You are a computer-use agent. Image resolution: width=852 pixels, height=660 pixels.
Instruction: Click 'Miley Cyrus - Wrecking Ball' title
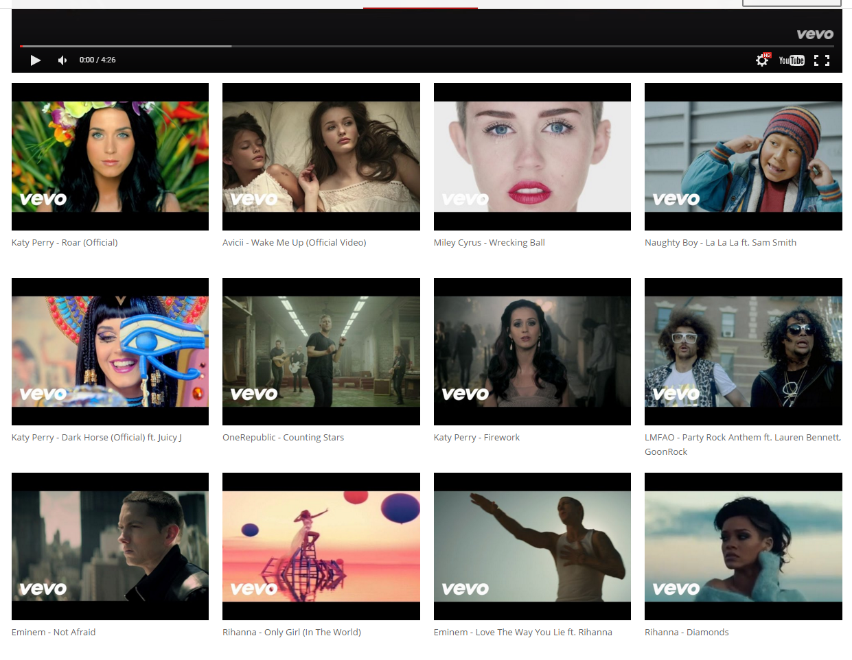(x=490, y=242)
